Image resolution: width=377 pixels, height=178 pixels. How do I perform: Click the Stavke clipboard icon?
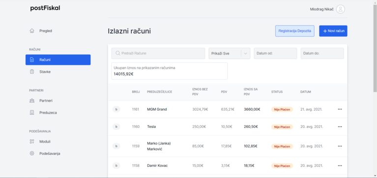pyautogui.click(x=32, y=72)
